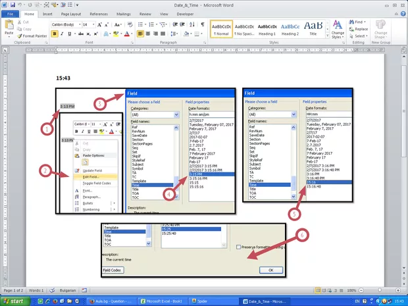Click the Justify alignment icon
Image resolution: width=408 pixels, height=306 pixels.
tap(165, 34)
